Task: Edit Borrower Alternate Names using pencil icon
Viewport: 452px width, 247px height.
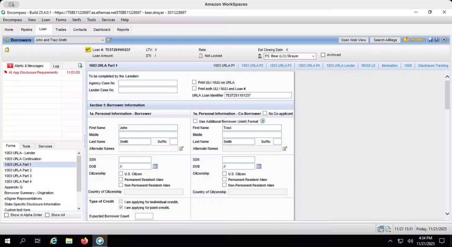Action: click(x=181, y=149)
